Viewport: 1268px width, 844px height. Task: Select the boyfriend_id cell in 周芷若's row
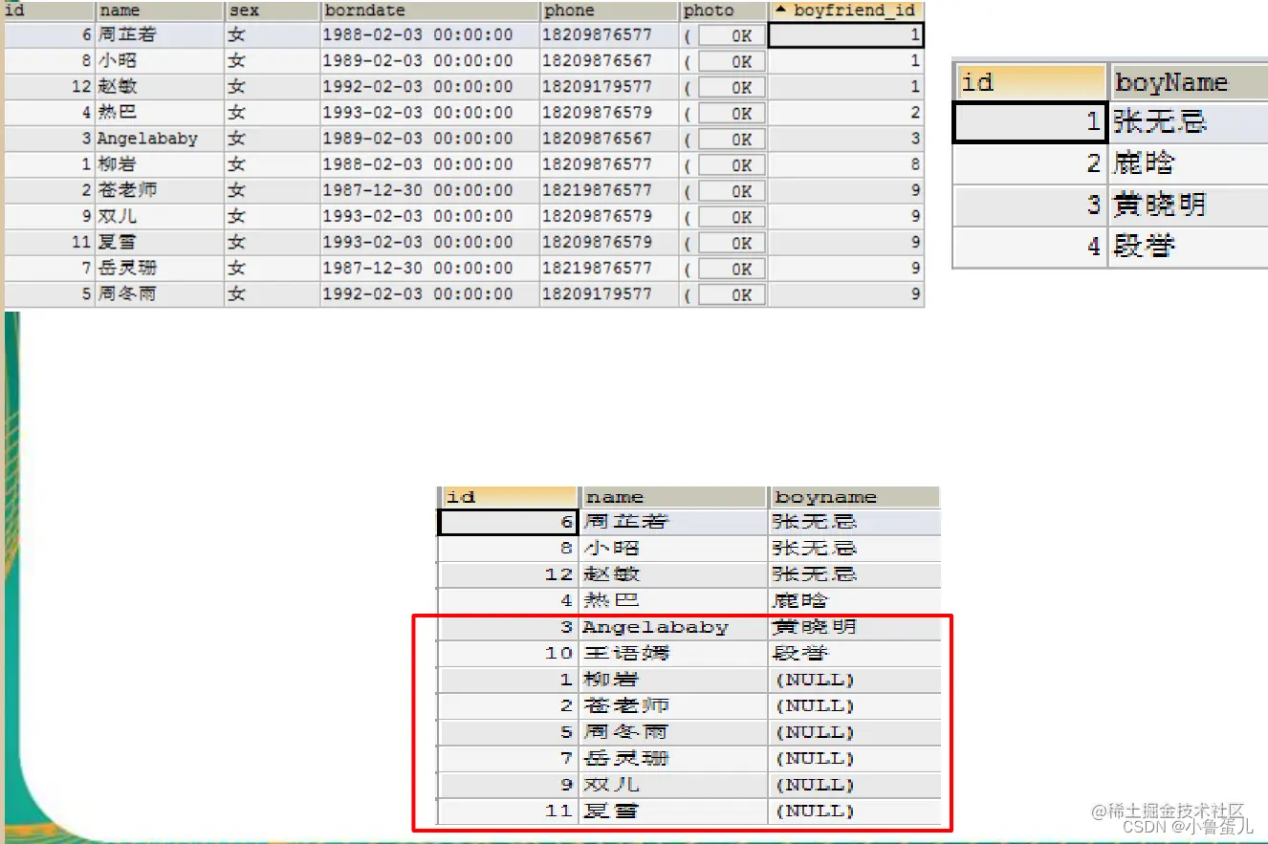click(x=846, y=35)
